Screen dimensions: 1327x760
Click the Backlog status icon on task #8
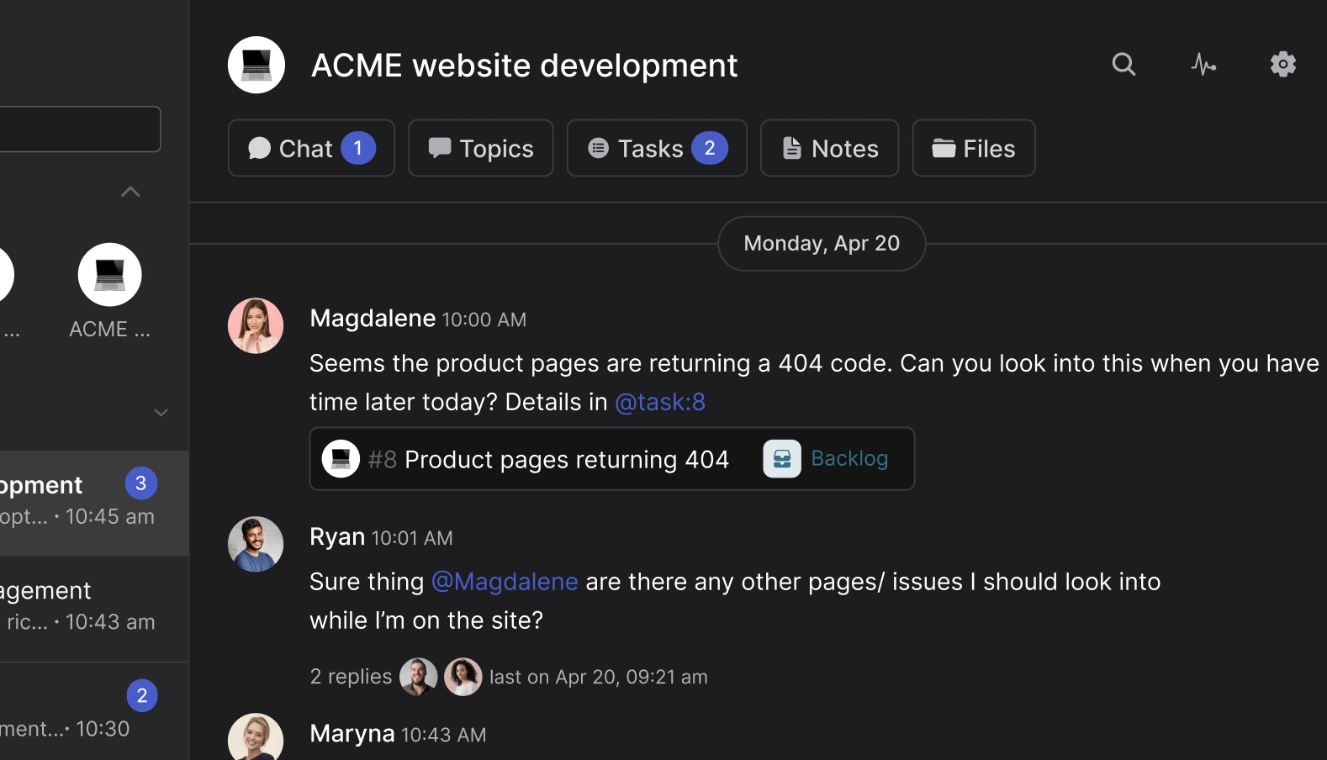point(781,459)
